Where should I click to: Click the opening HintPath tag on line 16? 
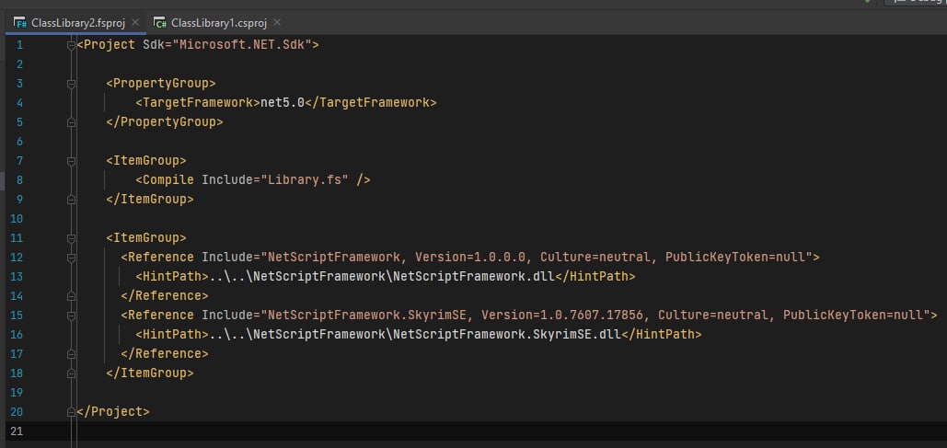point(172,335)
